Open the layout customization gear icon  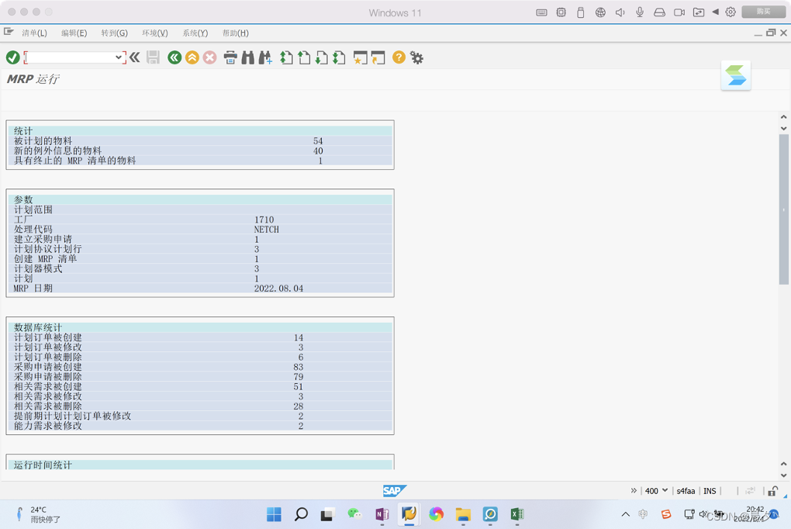pyautogui.click(x=417, y=57)
